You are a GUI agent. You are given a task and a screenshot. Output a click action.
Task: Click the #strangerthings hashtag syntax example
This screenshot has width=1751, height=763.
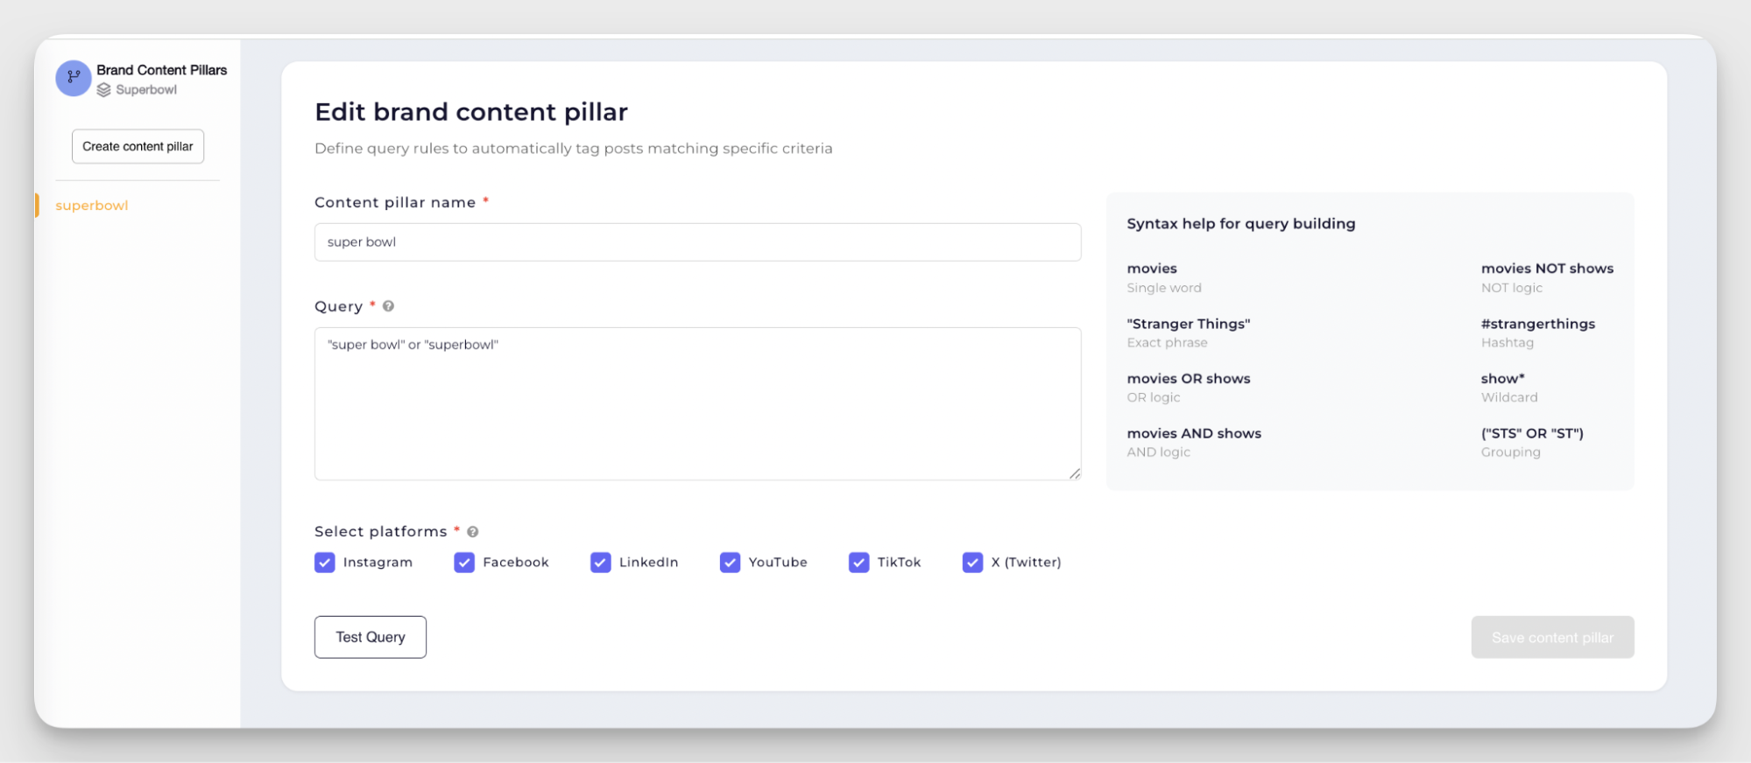(x=1537, y=324)
